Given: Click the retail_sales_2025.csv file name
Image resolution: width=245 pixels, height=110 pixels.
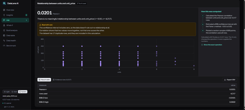Looking at the screenshot, I should pyautogui.click(x=10, y=96).
